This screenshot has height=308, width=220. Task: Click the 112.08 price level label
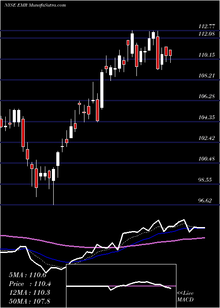pyautogui.click(x=206, y=34)
